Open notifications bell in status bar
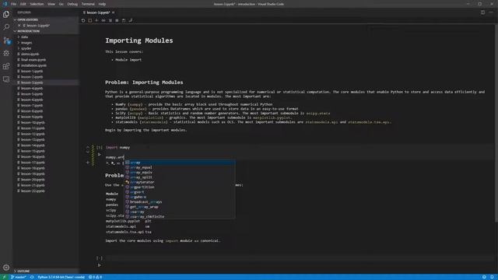 492,277
